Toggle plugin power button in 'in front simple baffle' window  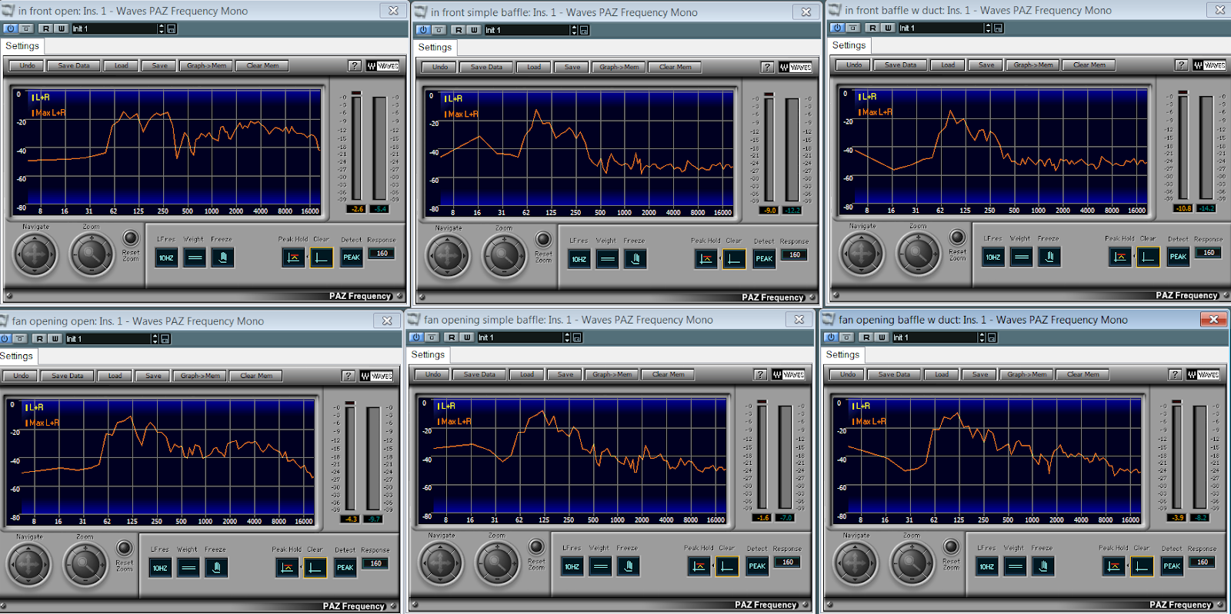click(x=423, y=30)
